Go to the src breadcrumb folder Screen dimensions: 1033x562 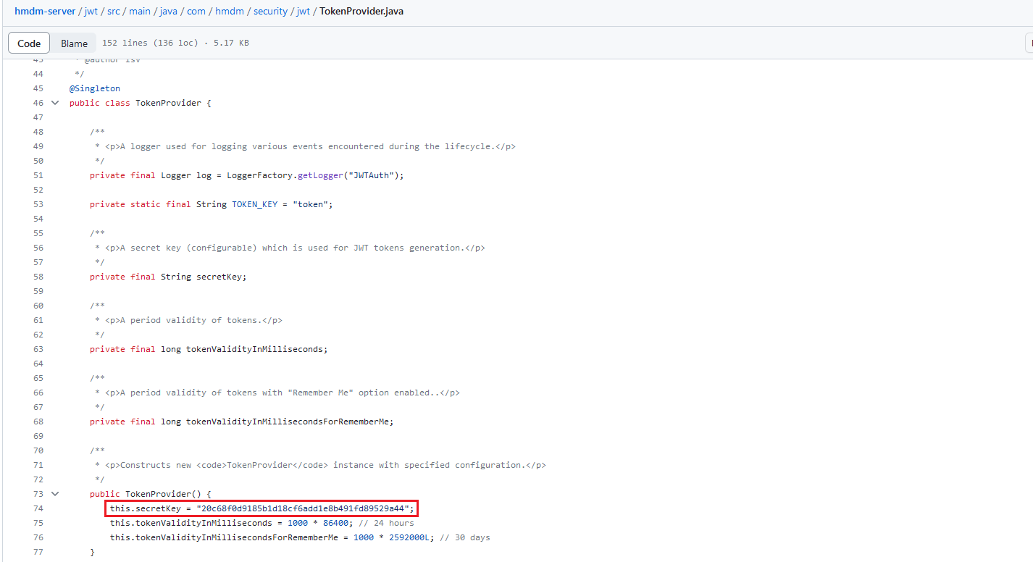tap(114, 12)
